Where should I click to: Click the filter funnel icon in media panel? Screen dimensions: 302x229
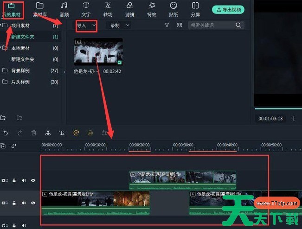pos(167,25)
